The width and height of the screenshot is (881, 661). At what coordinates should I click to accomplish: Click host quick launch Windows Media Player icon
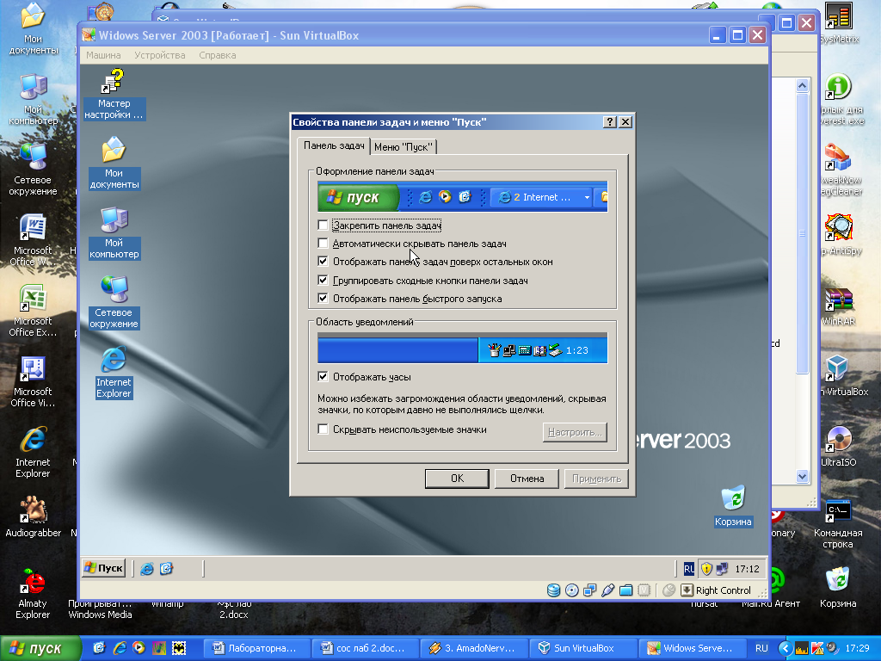[x=139, y=648]
